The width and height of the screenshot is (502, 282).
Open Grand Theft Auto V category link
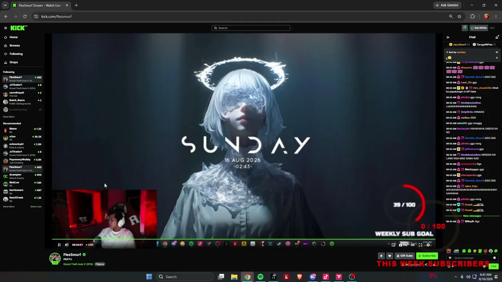click(78, 264)
